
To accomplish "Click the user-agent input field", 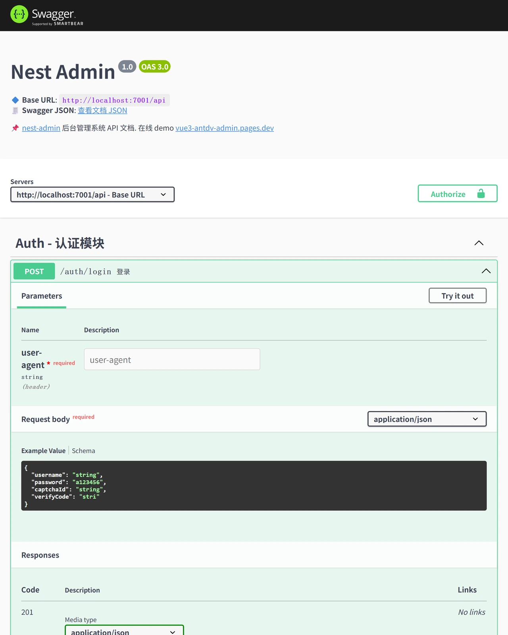I will (172, 359).
